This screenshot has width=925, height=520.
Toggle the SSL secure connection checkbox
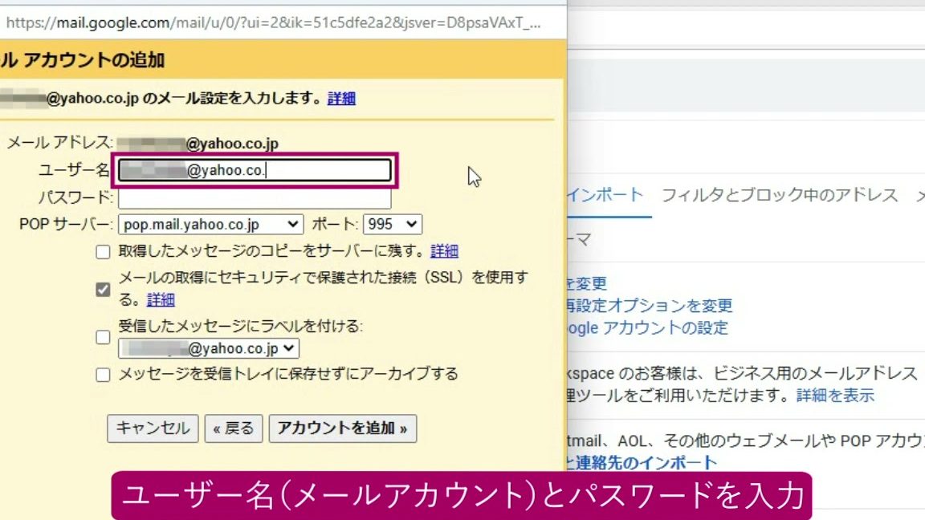coord(103,290)
